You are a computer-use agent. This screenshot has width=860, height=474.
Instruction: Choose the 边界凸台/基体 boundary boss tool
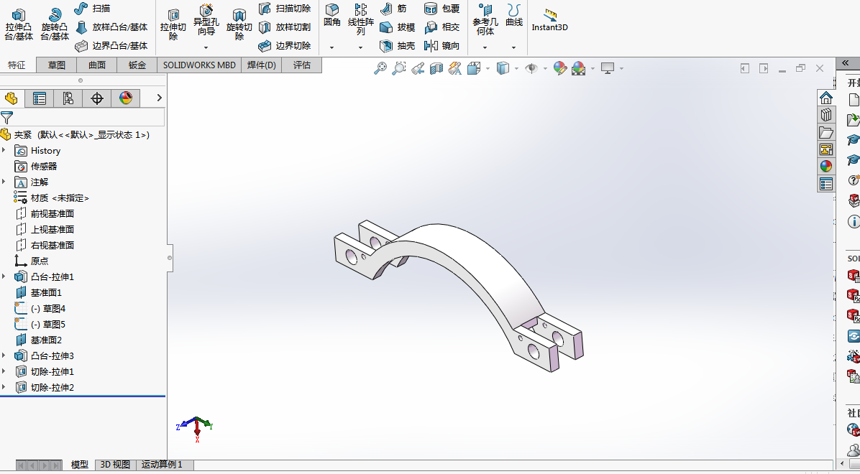(x=111, y=45)
